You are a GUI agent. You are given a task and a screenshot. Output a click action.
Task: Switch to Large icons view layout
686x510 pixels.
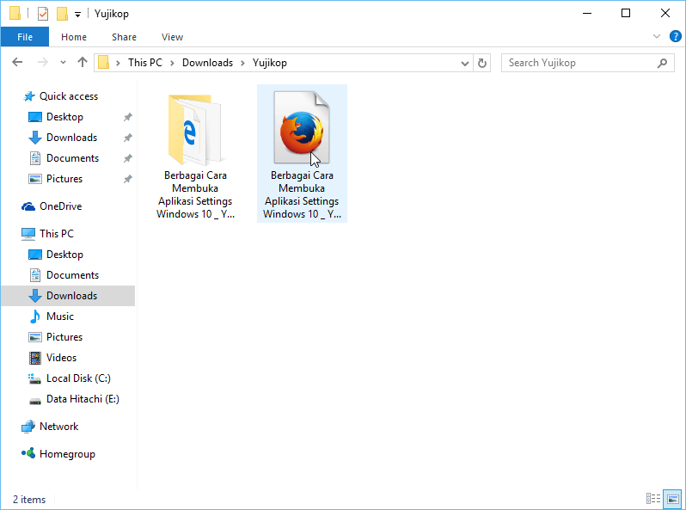click(672, 499)
